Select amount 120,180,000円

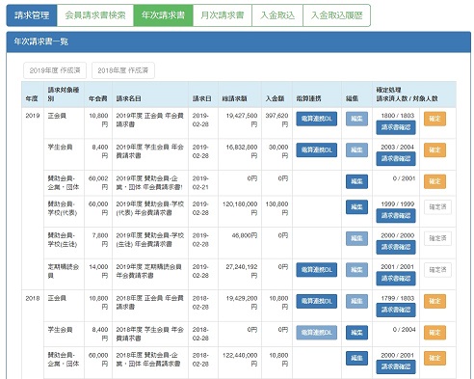[240, 208]
